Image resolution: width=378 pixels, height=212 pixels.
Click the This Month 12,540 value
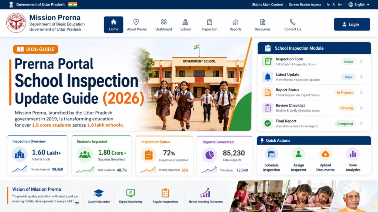click(x=242, y=170)
